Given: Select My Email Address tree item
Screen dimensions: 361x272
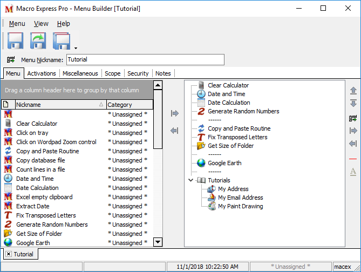Looking at the screenshot, I should pos(240,198).
